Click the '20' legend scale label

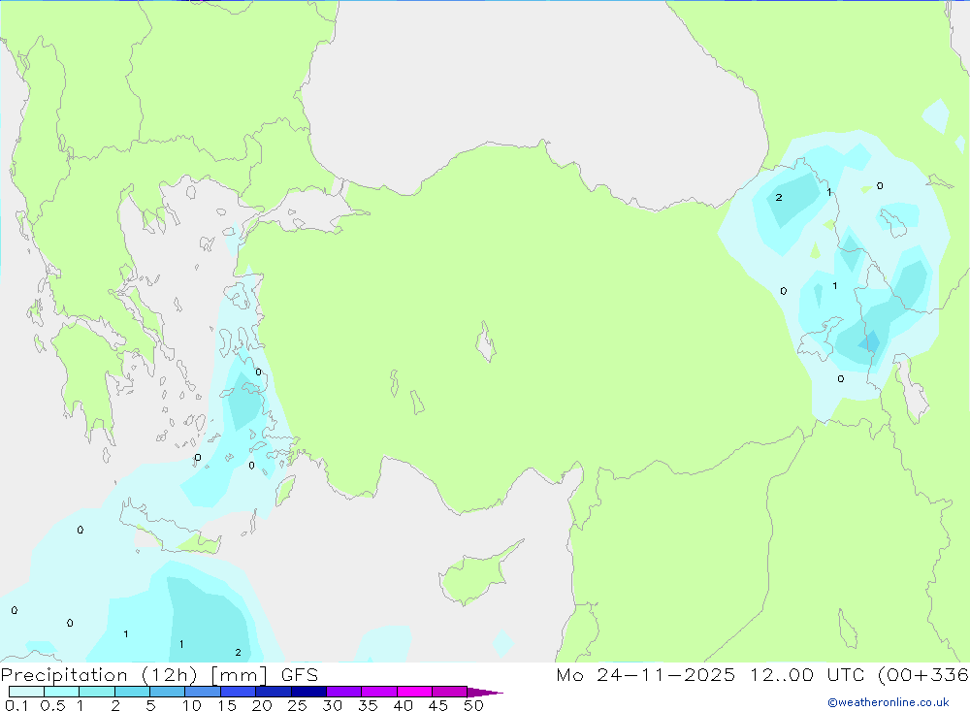point(262,705)
